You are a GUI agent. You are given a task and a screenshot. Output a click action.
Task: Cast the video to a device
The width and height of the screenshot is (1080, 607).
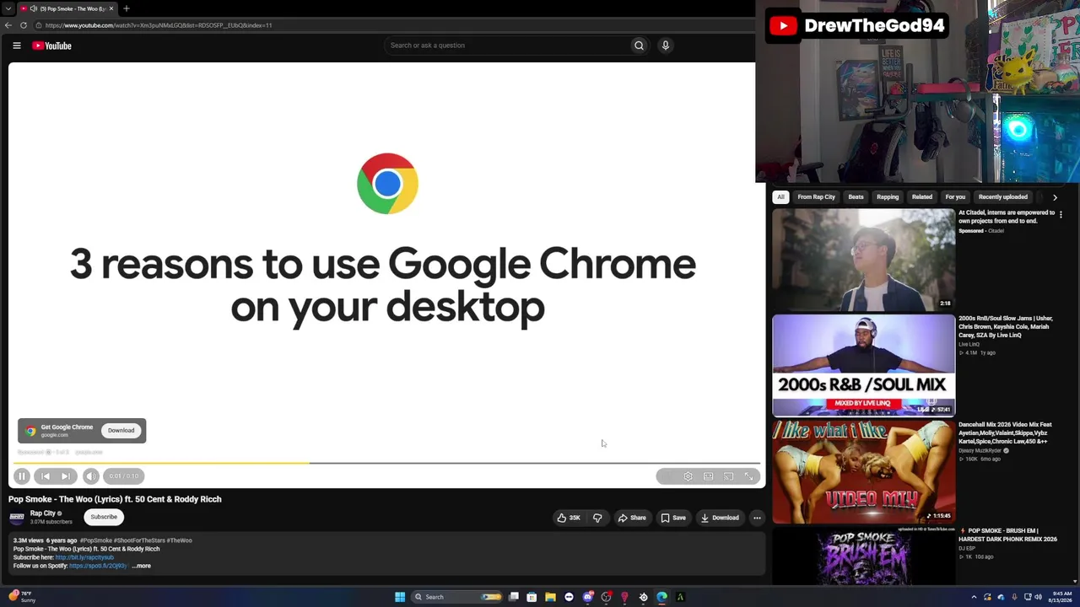729,476
